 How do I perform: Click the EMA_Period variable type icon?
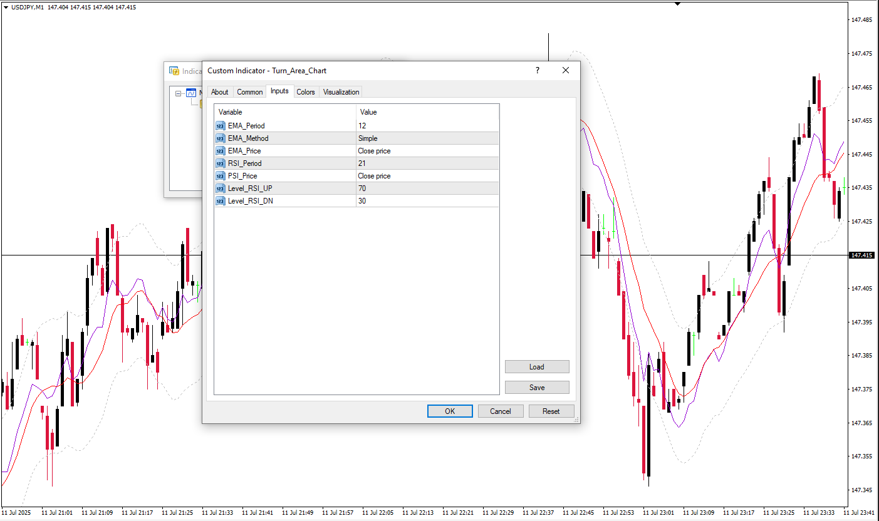tap(221, 126)
